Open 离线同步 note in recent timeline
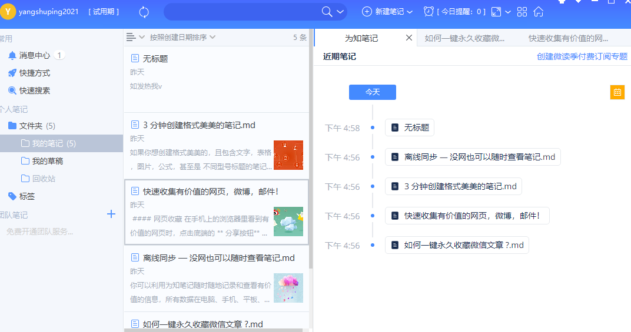The width and height of the screenshot is (631, 332). click(x=473, y=157)
